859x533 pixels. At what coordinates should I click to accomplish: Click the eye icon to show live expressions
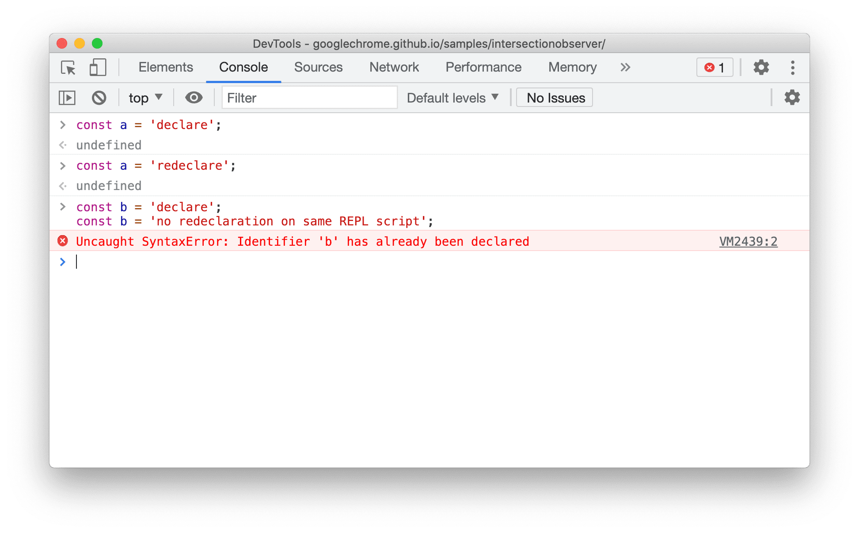[193, 98]
